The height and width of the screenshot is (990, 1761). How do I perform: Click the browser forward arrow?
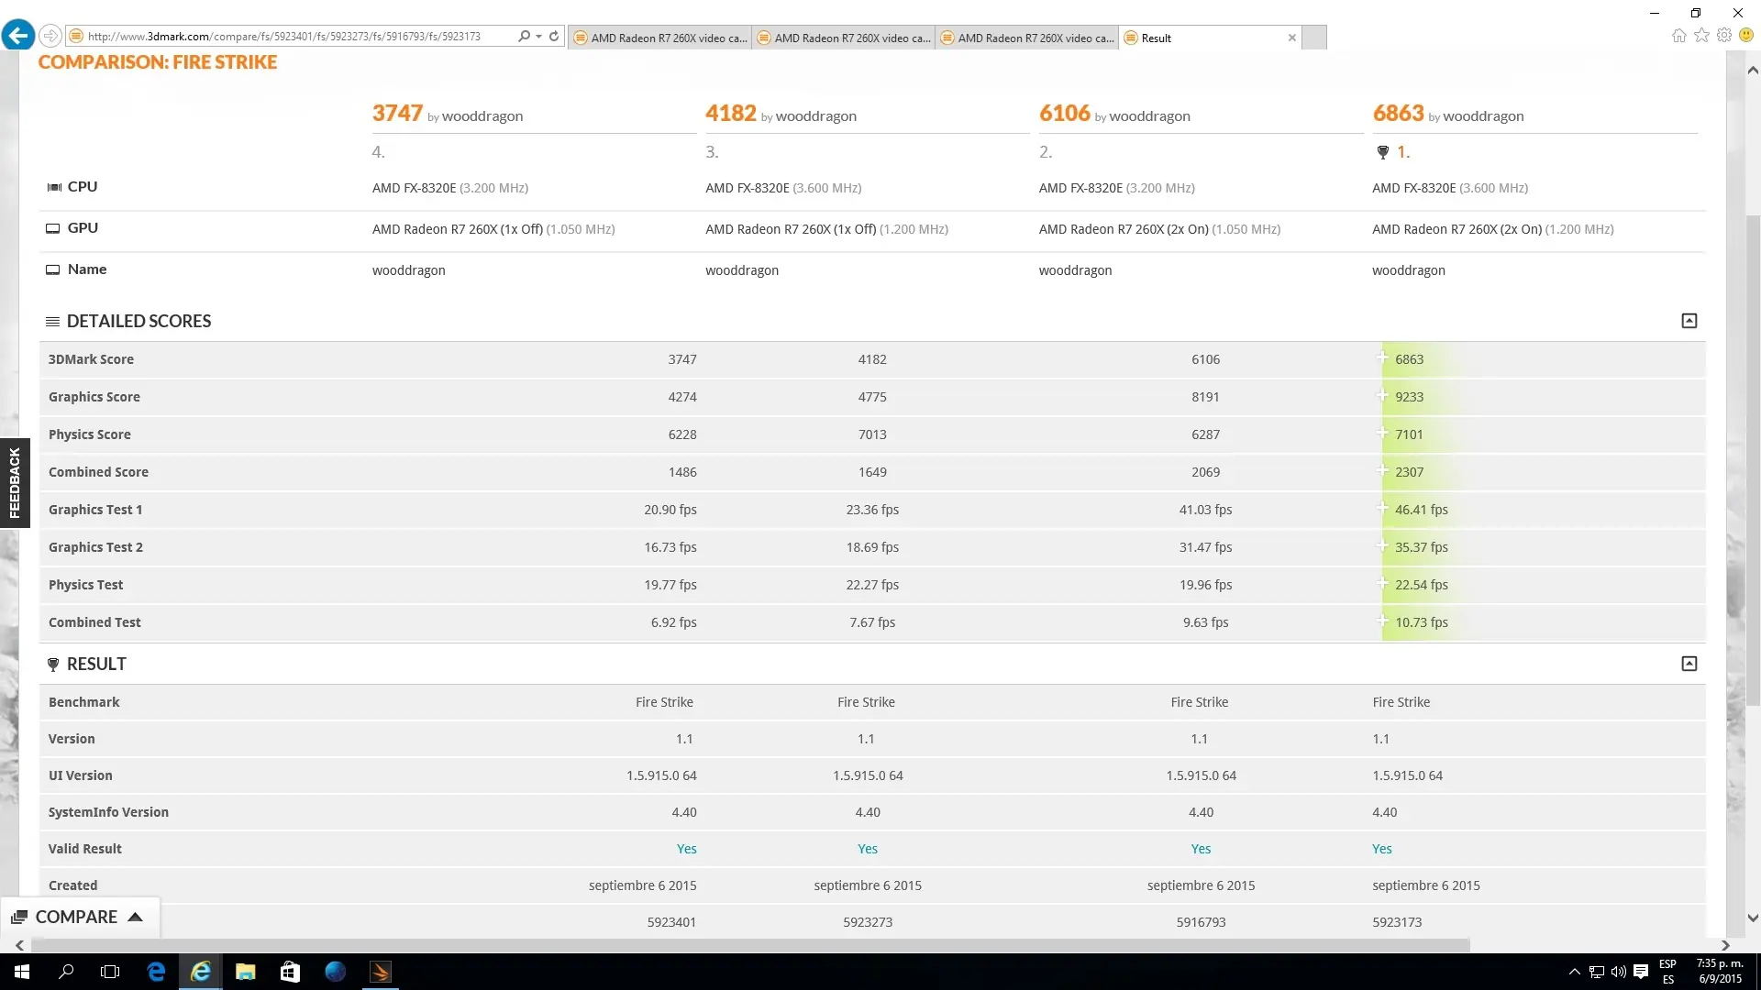[50, 37]
